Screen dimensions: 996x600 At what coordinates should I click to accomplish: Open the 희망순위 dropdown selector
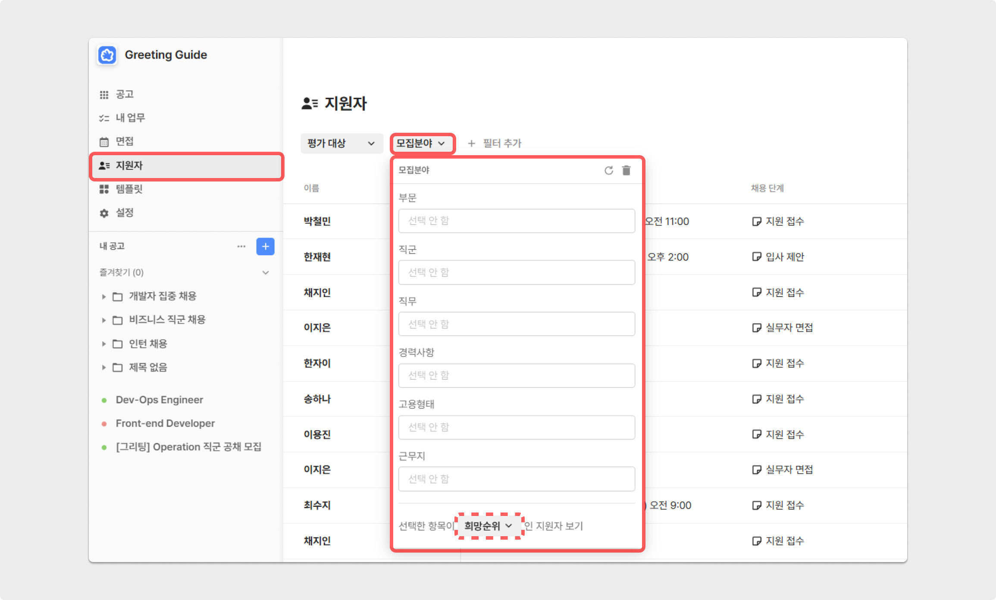point(488,526)
